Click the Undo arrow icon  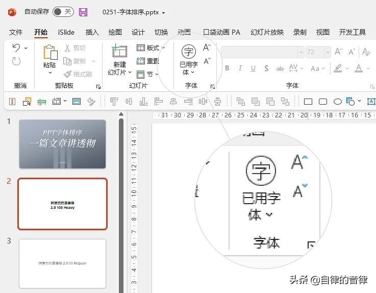[16, 48]
